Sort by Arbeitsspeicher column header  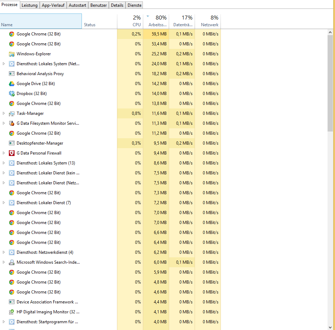[156, 21]
